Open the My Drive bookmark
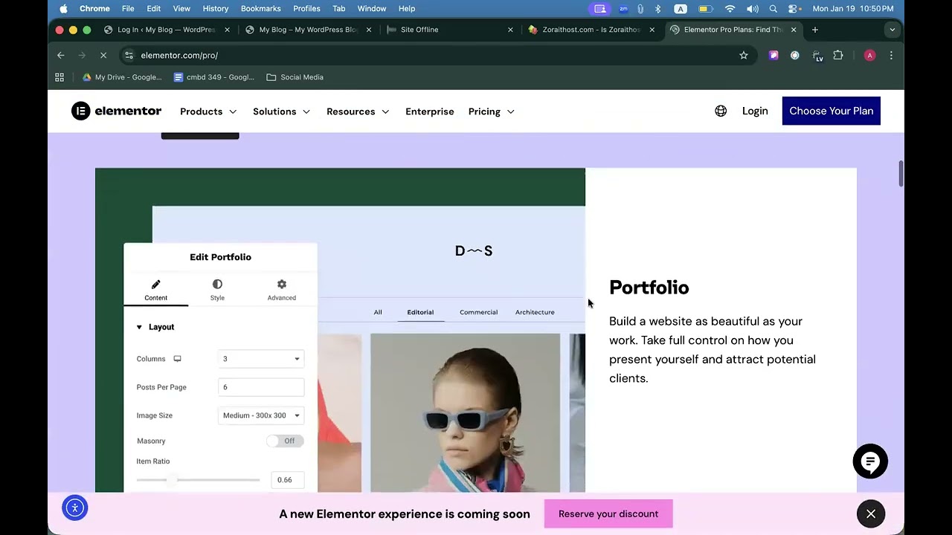This screenshot has width=952, height=535. click(122, 77)
